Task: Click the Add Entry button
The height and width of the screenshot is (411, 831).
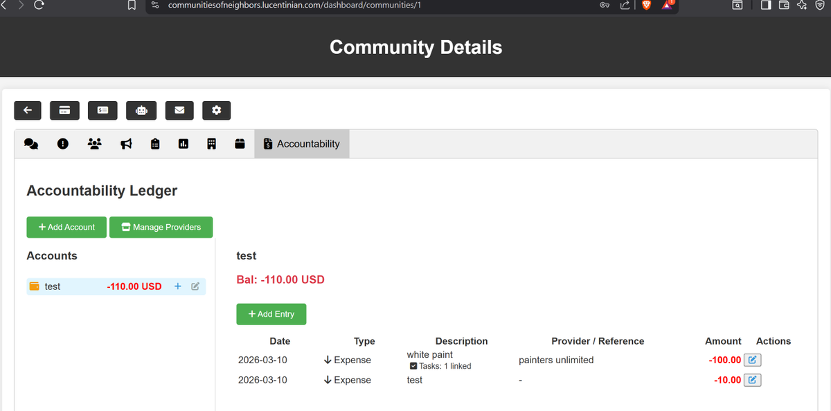Action: coord(271,314)
